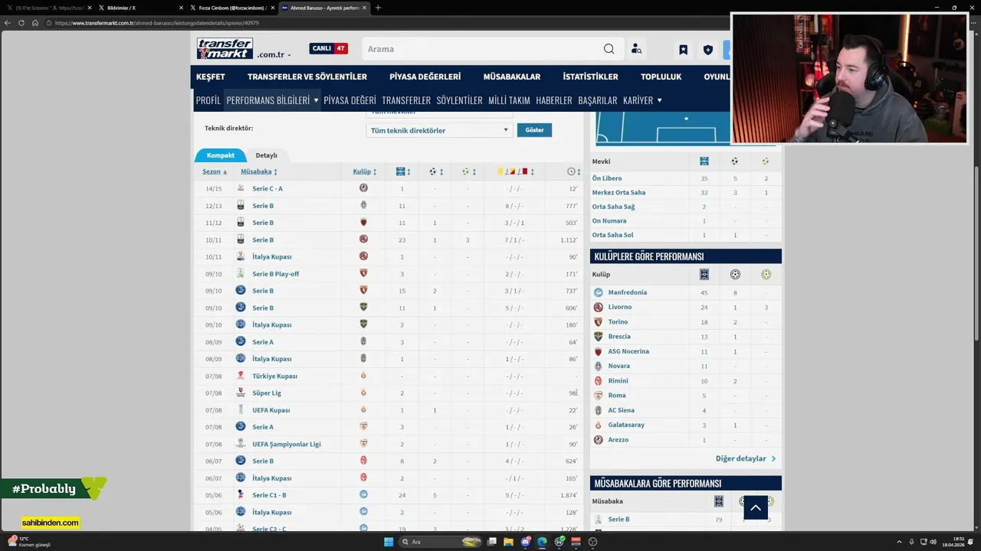Switch to the Kompakt tab
Image resolution: width=981 pixels, height=551 pixels.
click(x=221, y=155)
